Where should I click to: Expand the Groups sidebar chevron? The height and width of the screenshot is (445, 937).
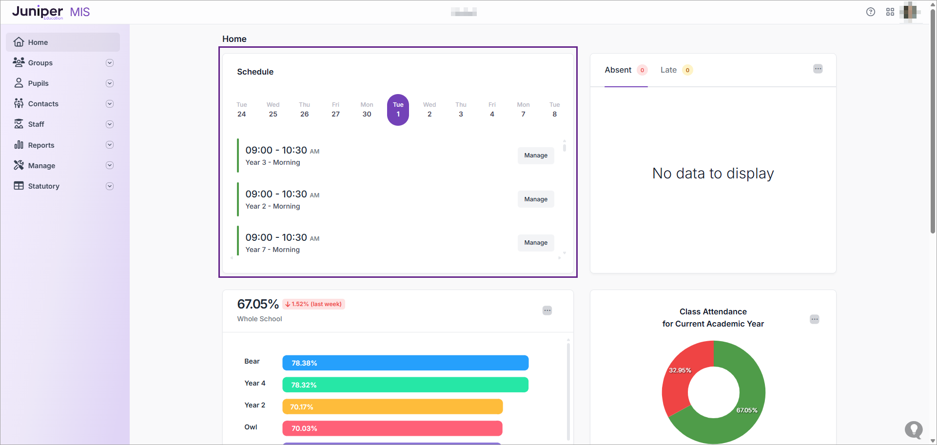[x=110, y=62]
